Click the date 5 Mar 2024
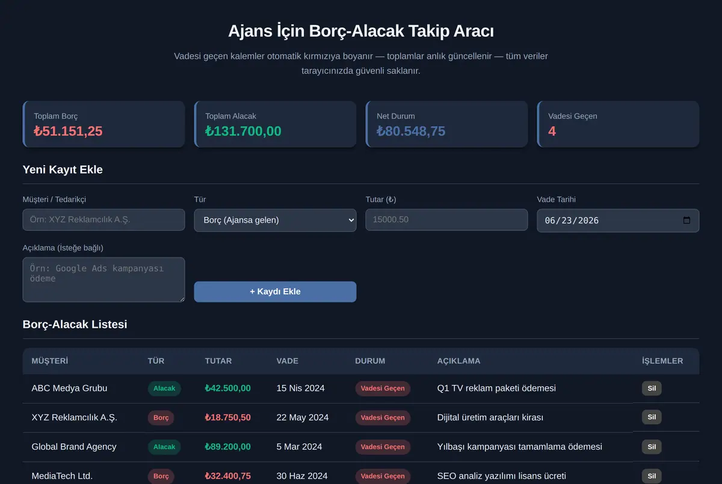This screenshot has height=484, width=722. (x=299, y=447)
